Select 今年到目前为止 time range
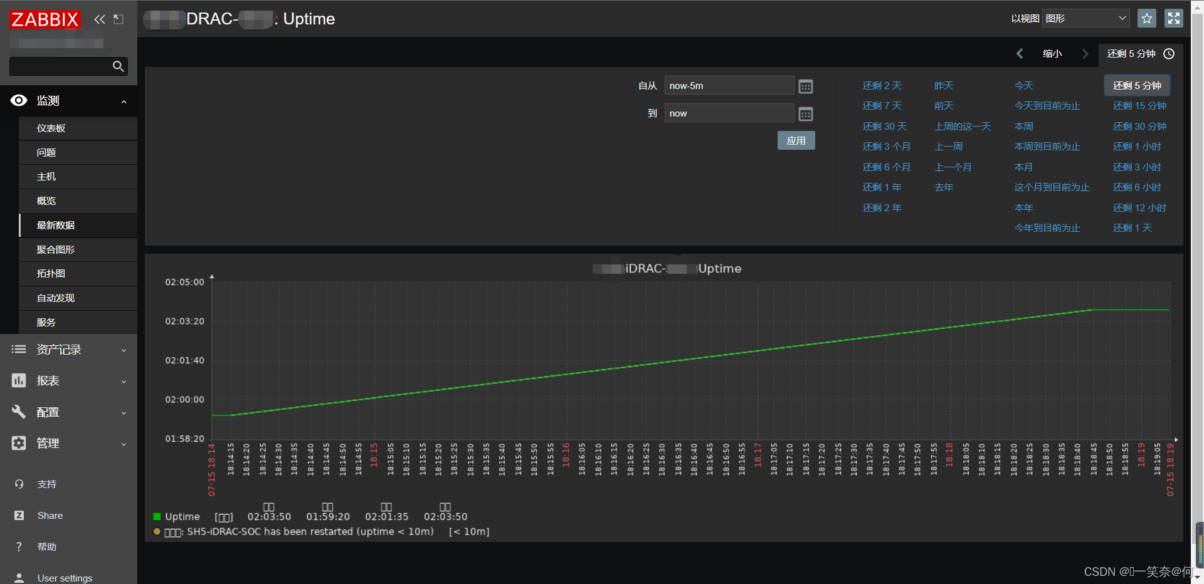 point(1047,228)
